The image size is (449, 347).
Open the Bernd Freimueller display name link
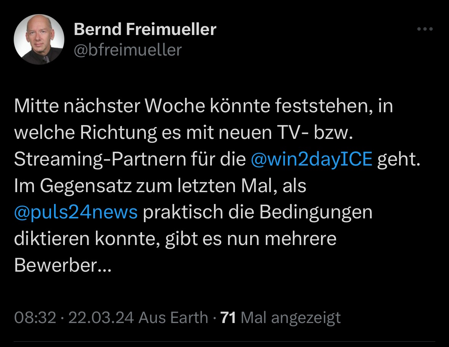(145, 29)
